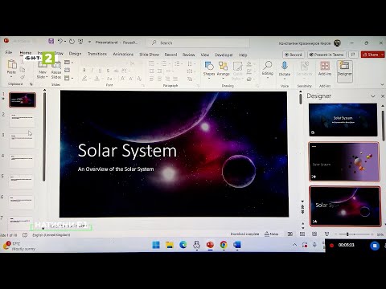Screen dimensions: 386x289
Task: Open Google Chrome from the taskbar
Action: coord(224,245)
